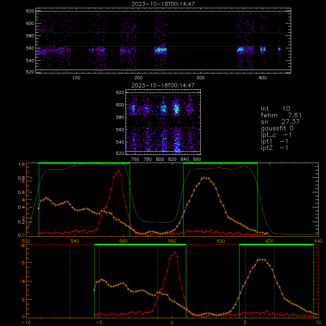Click the red curve peak near 558 in profile plot
This screenshot has width=326, height=326.
(119, 171)
